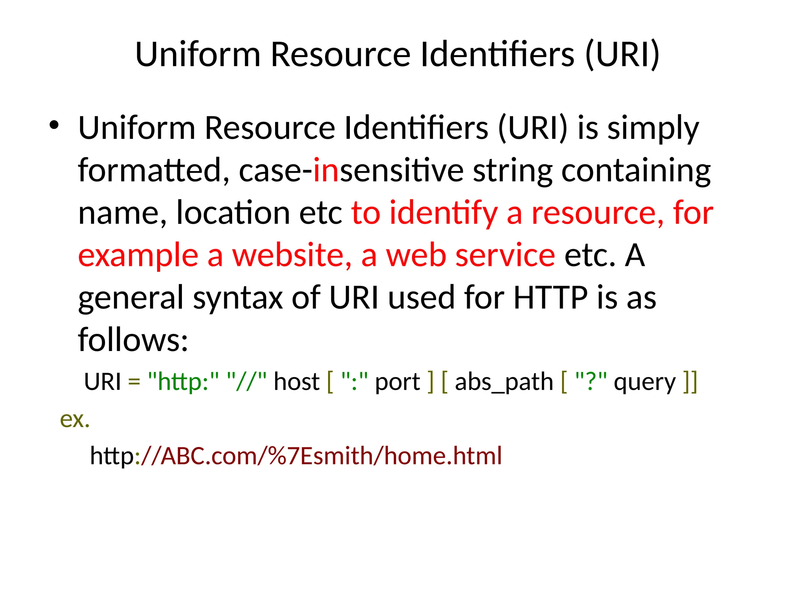Image resolution: width=796 pixels, height=597 pixels.
Task: Click the example URL http://ABC.com/%7Esmith/home.html
Action: (295, 456)
